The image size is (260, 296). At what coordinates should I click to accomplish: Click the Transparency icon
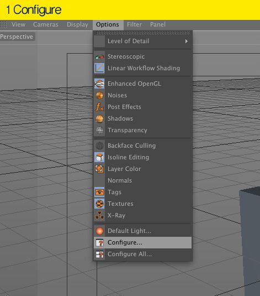click(99, 130)
